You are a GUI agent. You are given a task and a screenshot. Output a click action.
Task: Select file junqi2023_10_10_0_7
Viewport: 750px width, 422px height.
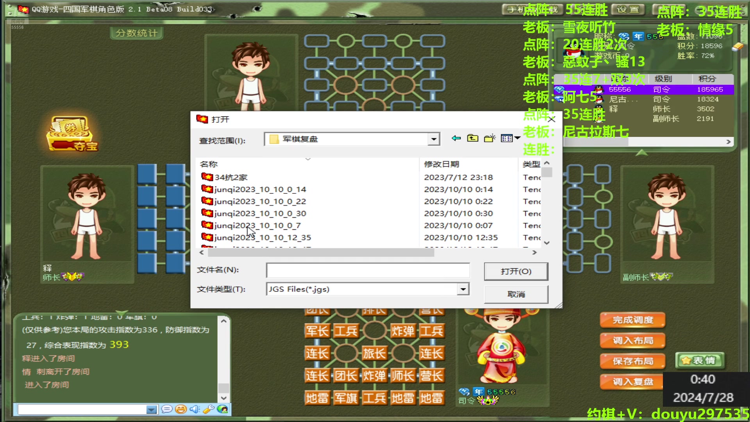click(x=251, y=226)
